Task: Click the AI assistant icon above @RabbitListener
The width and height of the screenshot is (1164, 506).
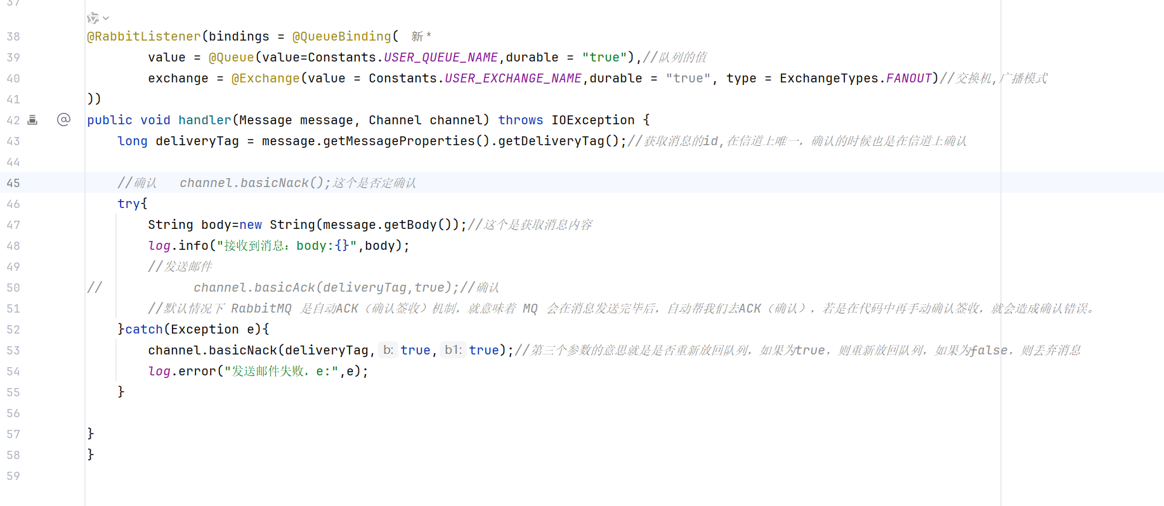Action: (x=93, y=18)
